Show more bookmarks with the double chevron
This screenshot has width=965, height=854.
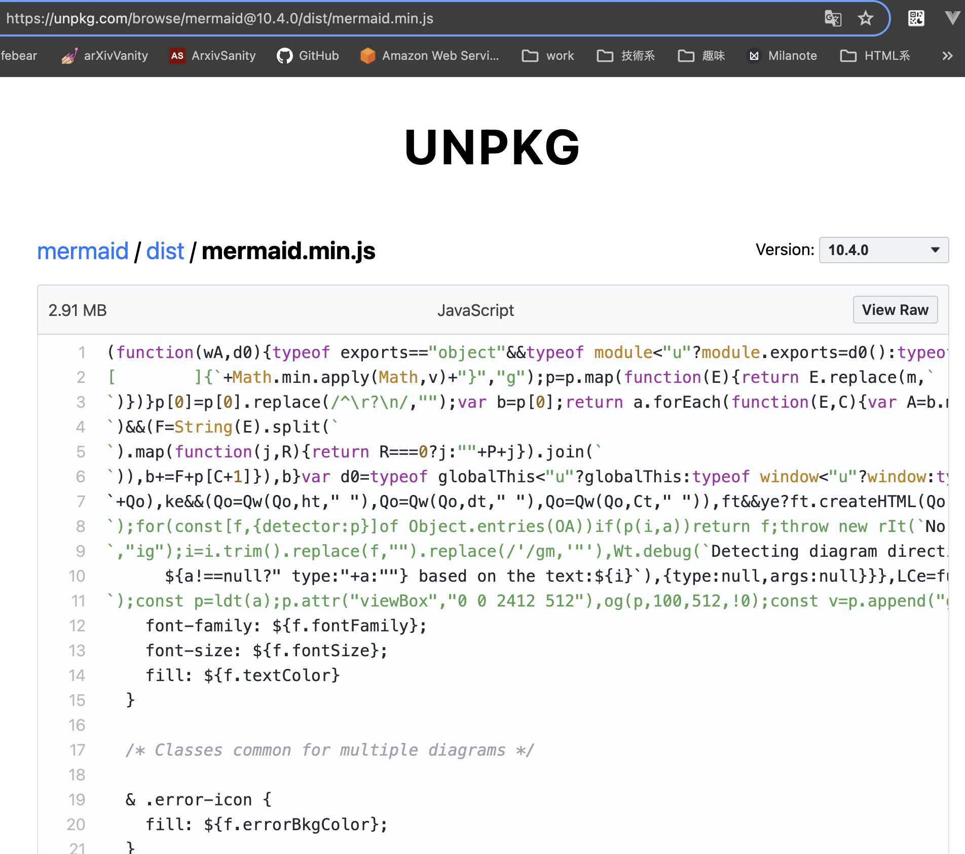point(947,56)
